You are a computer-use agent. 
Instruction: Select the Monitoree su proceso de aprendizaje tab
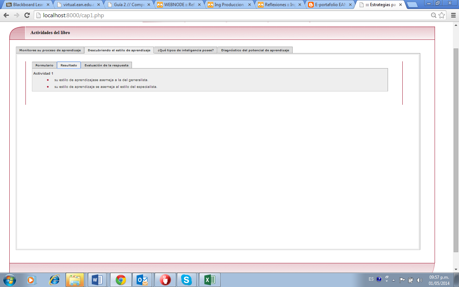click(x=50, y=50)
